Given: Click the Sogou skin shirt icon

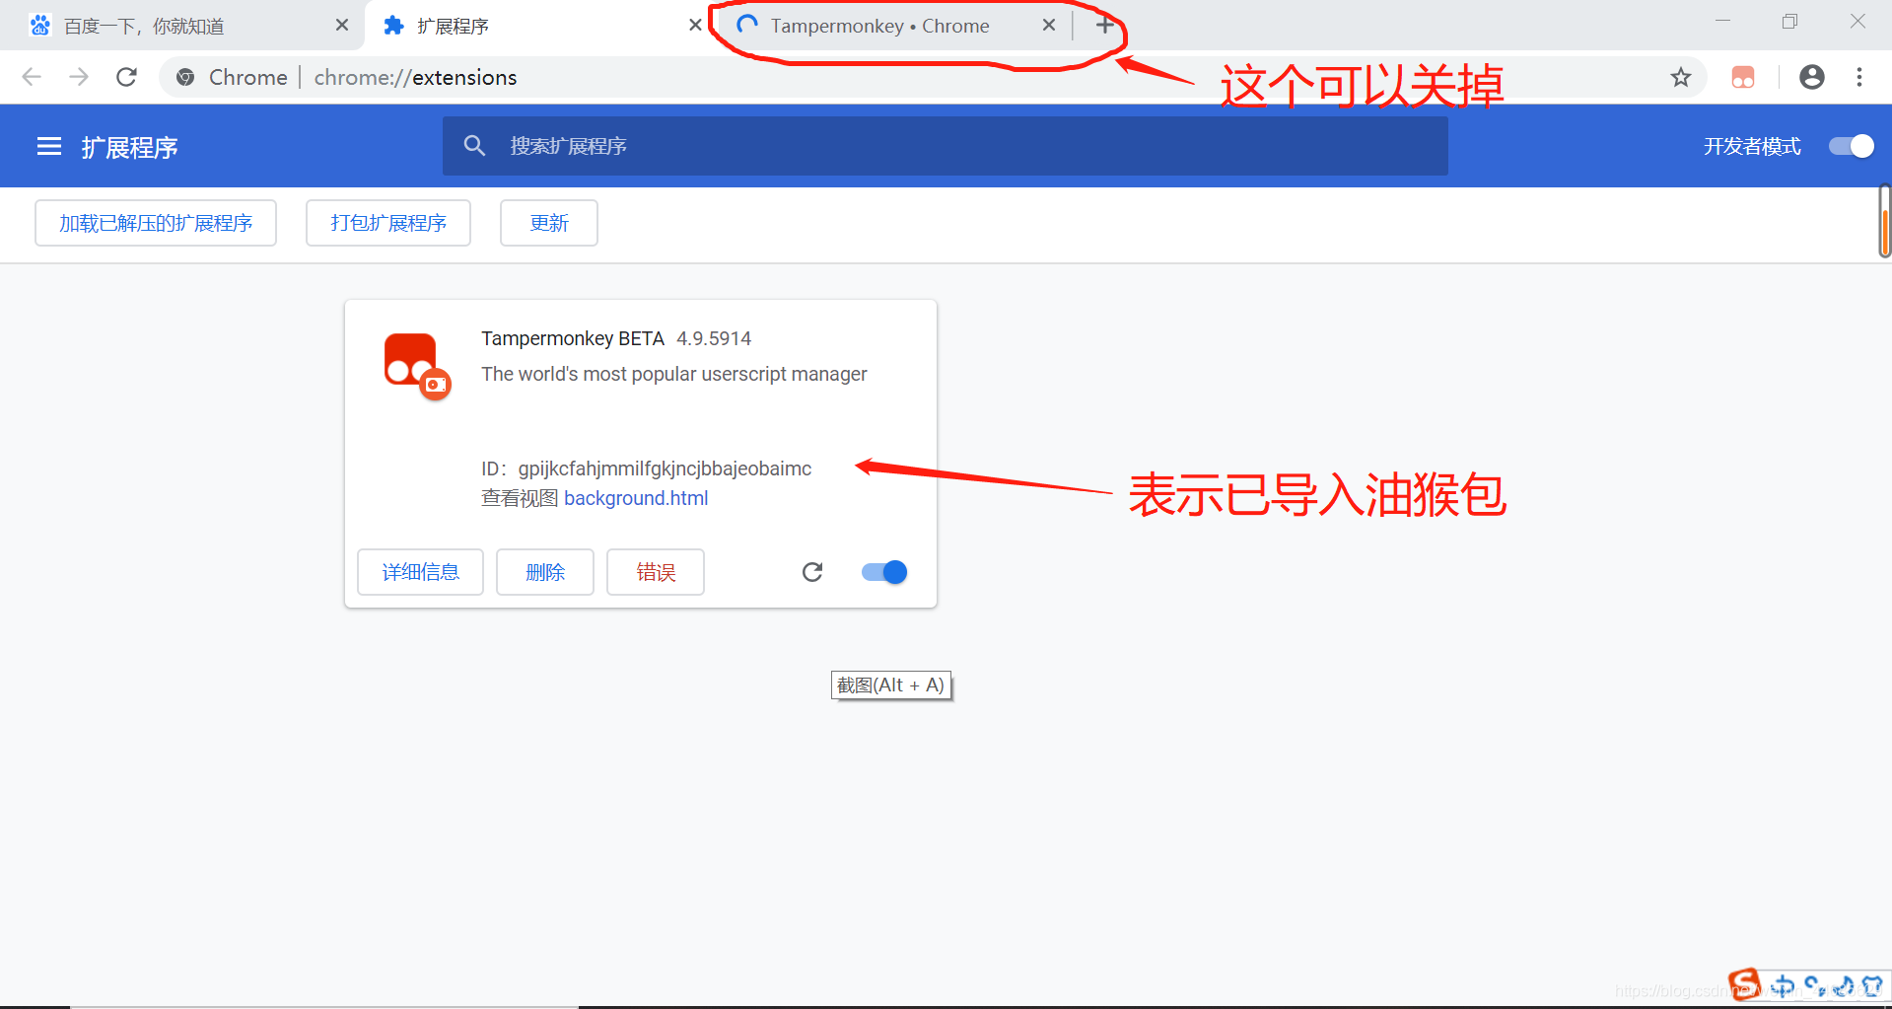Looking at the screenshot, I should [1871, 985].
